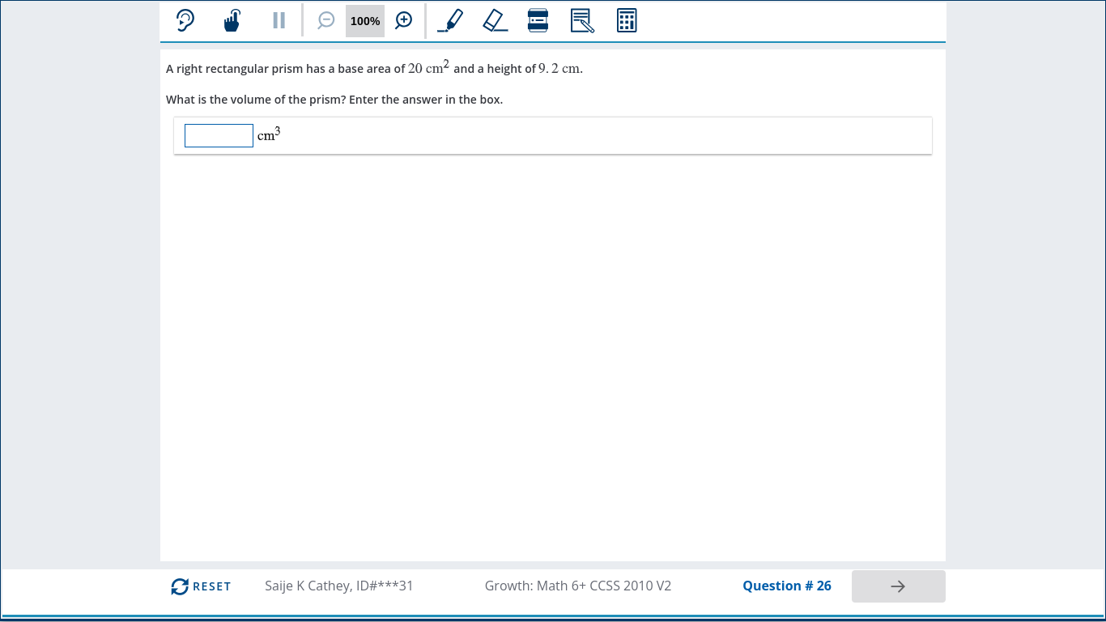The height and width of the screenshot is (622, 1106).
Task: Click the 9.2 cm height value
Action: (x=559, y=68)
